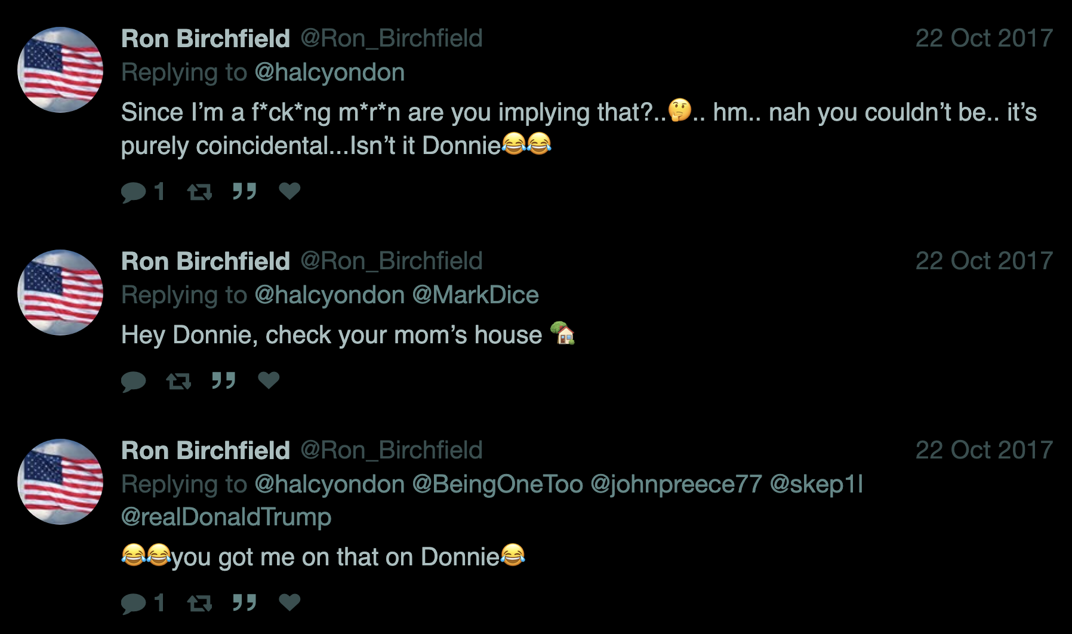Retweet the "you got me on that" tweet
The height and width of the screenshot is (634, 1072).
coord(199,604)
